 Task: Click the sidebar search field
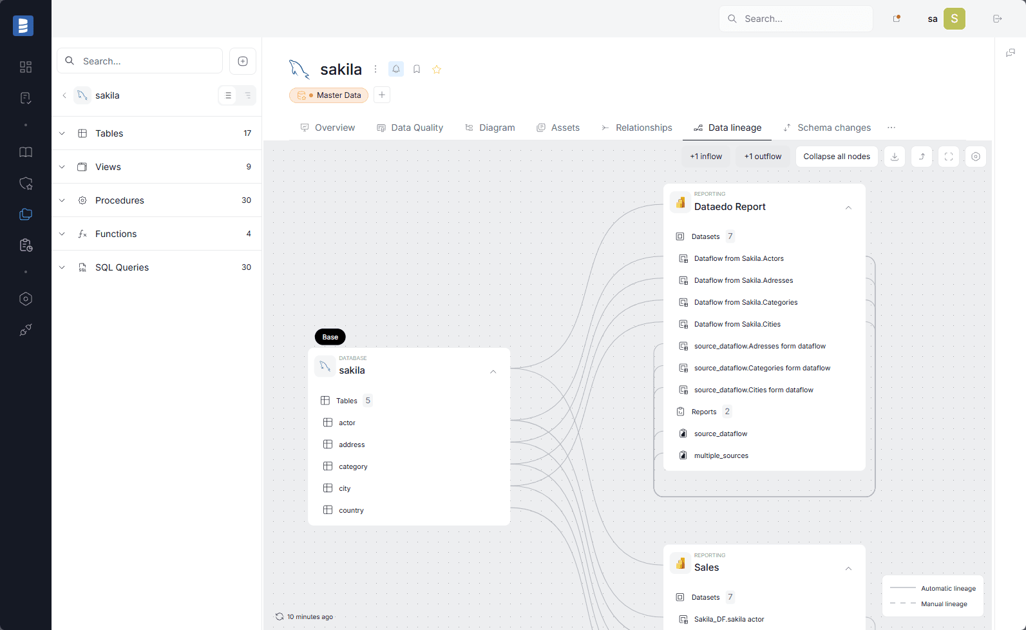[140, 61]
